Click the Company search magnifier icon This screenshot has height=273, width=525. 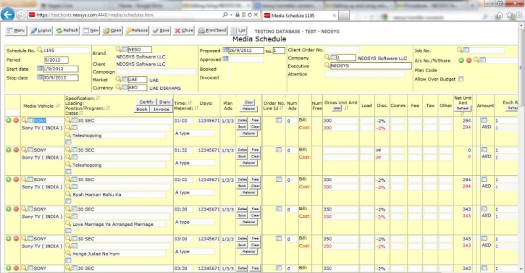pos(327,57)
